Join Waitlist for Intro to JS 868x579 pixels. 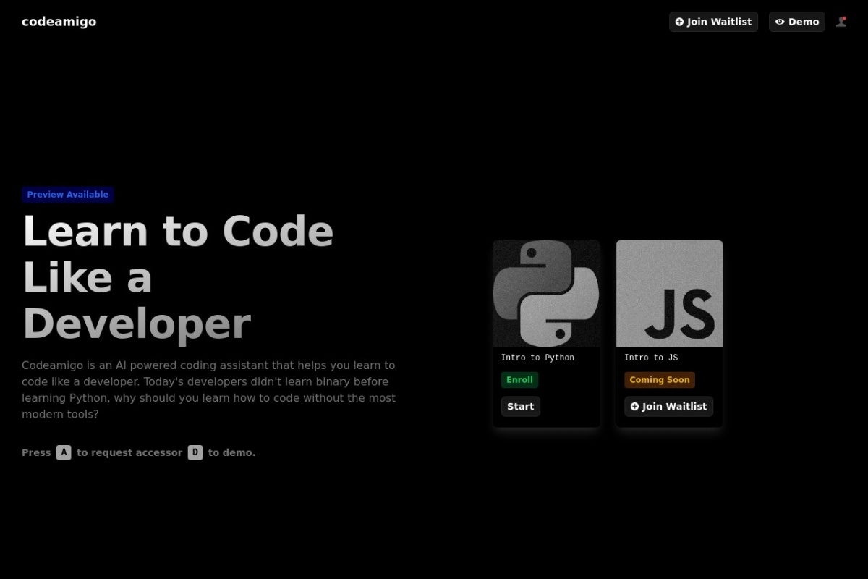[x=669, y=407]
